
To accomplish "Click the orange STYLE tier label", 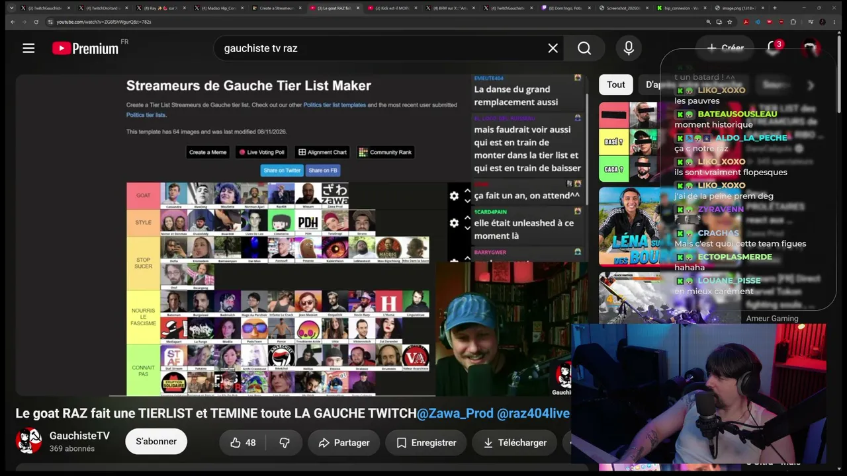I will tap(143, 223).
